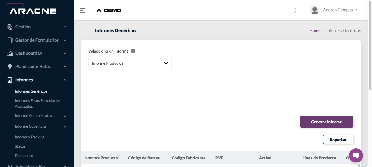Click Informes Genéricos breadcrumb text

[x=344, y=30]
